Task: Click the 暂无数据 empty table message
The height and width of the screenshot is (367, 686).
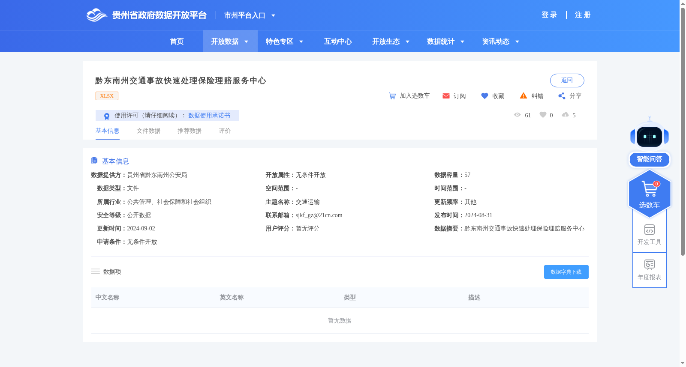Action: 340,321
